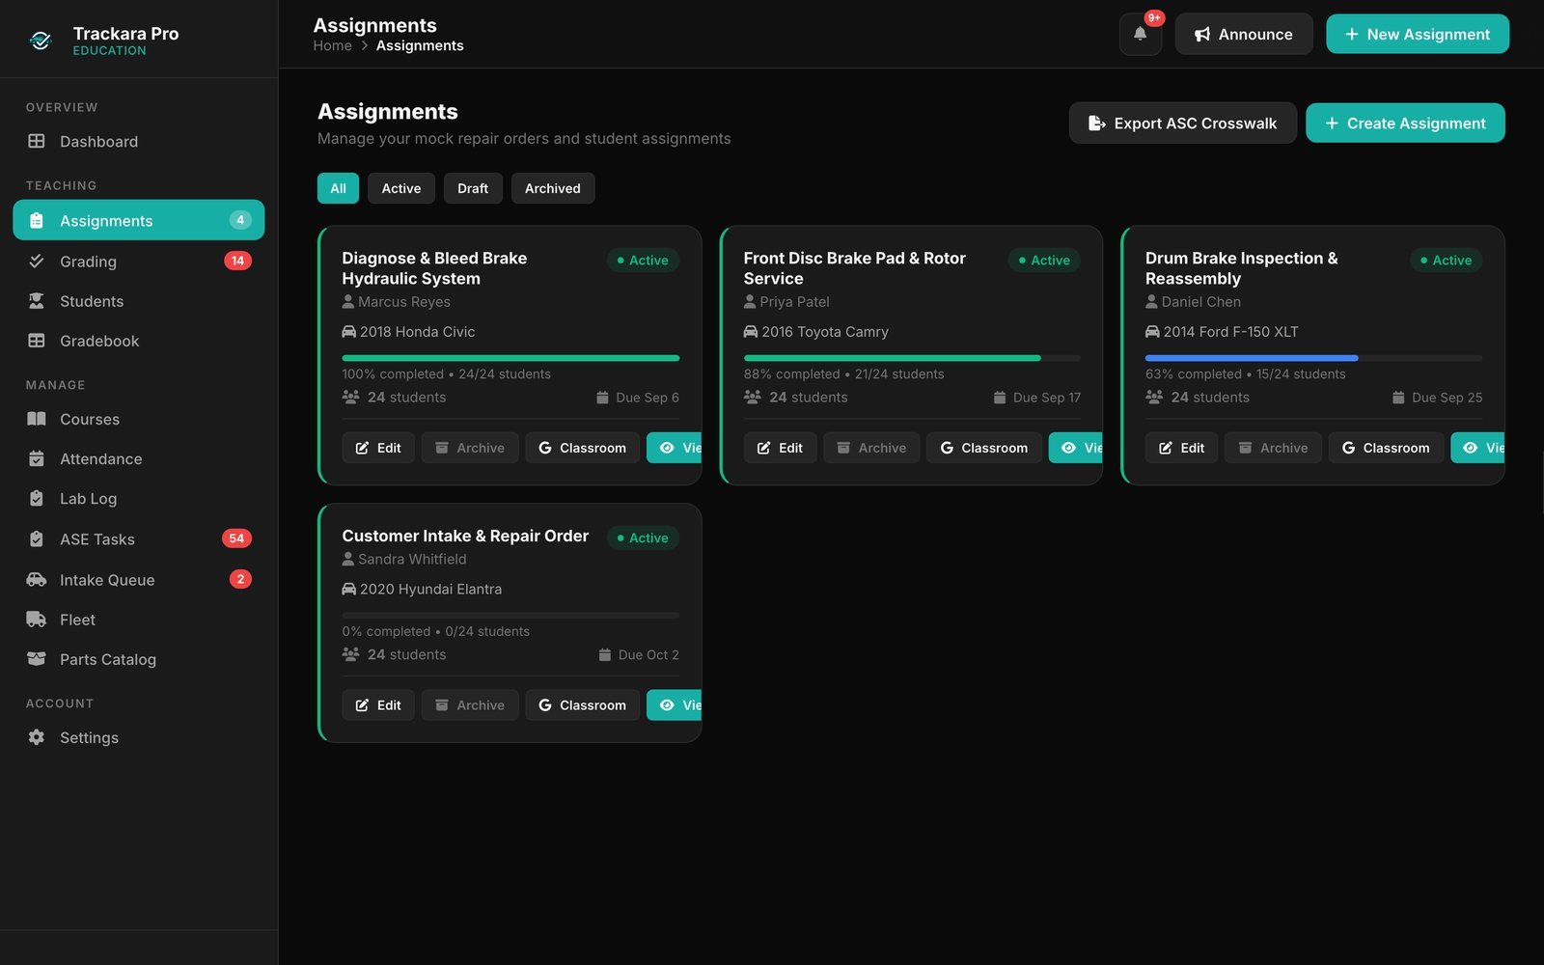Image resolution: width=1544 pixels, height=965 pixels.
Task: Click the Dashboard grid icon in the sidebar
Action: (x=37, y=141)
